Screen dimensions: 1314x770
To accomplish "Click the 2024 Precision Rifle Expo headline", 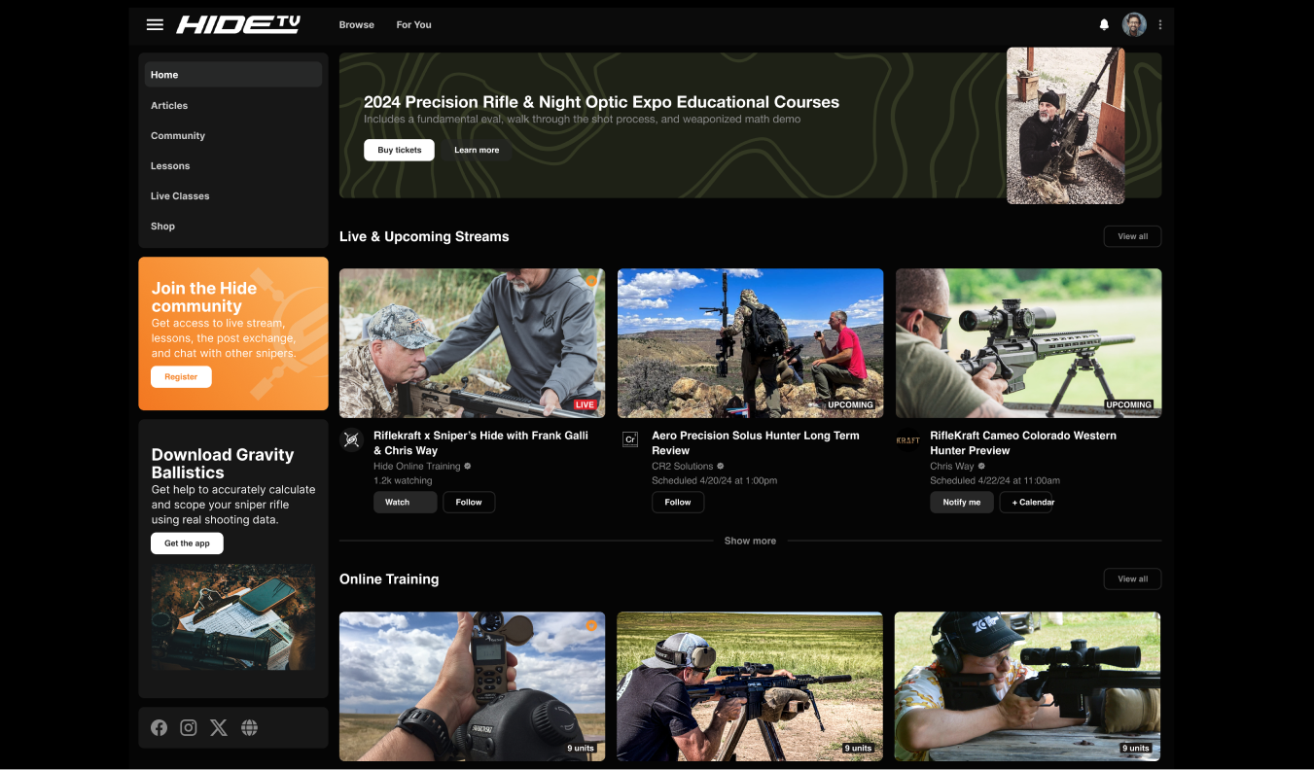I will (601, 102).
